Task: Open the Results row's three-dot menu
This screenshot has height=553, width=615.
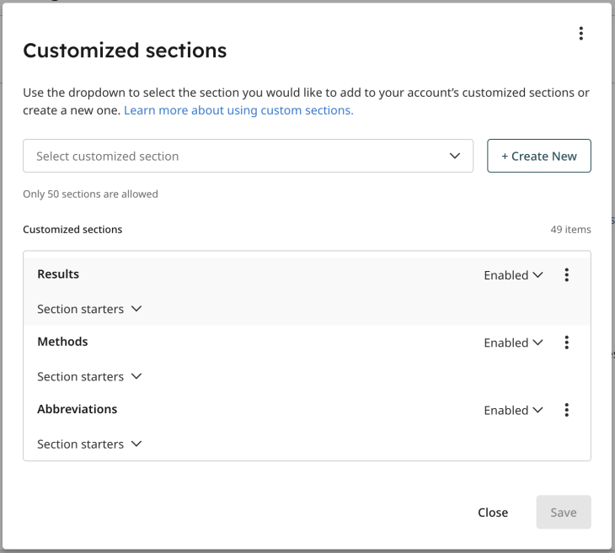Action: [566, 274]
